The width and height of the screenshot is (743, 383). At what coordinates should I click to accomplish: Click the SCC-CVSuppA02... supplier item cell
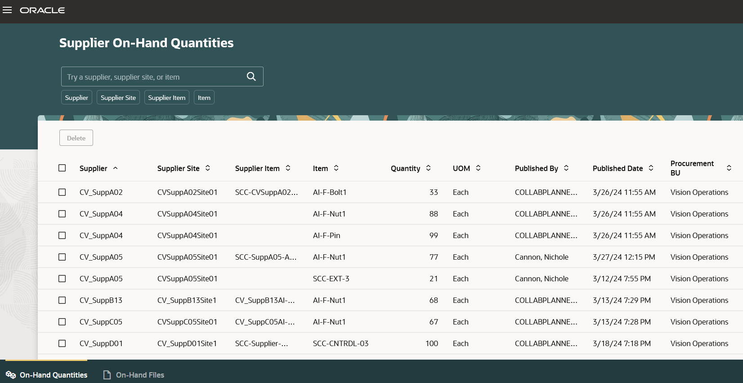266,192
